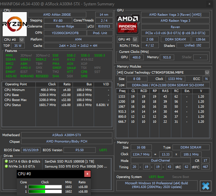Image resolution: width=216 pixels, height=196 pixels.
Task: Click the Unified: 192 shaders field
Action: (x=193, y=45)
